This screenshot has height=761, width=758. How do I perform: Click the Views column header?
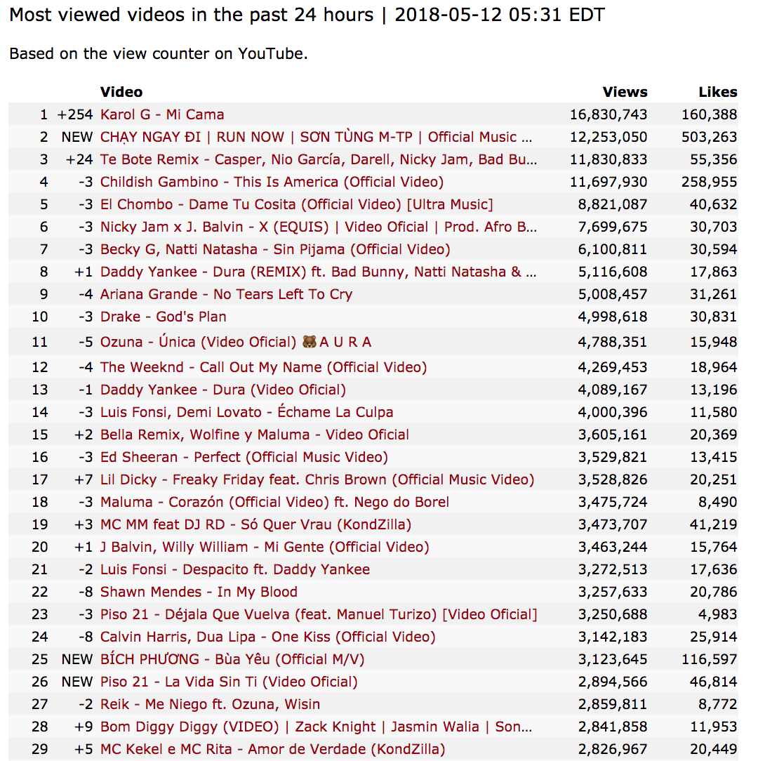pos(625,92)
